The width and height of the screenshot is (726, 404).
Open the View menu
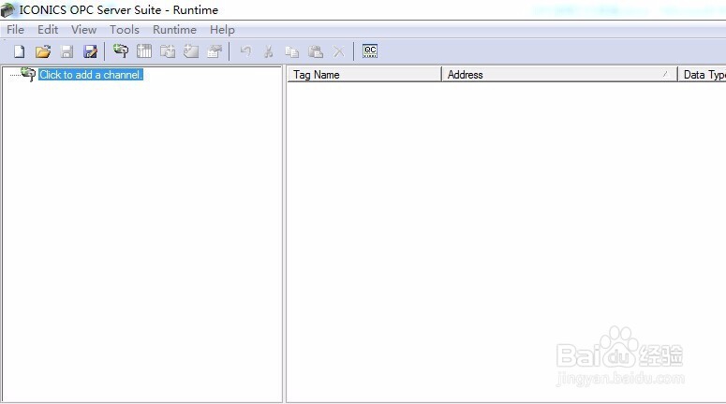pos(83,30)
